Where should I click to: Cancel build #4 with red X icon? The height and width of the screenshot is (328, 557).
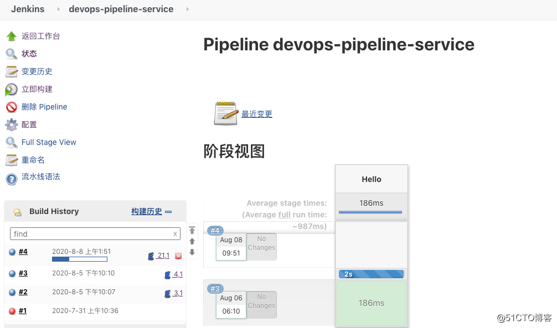178,256
